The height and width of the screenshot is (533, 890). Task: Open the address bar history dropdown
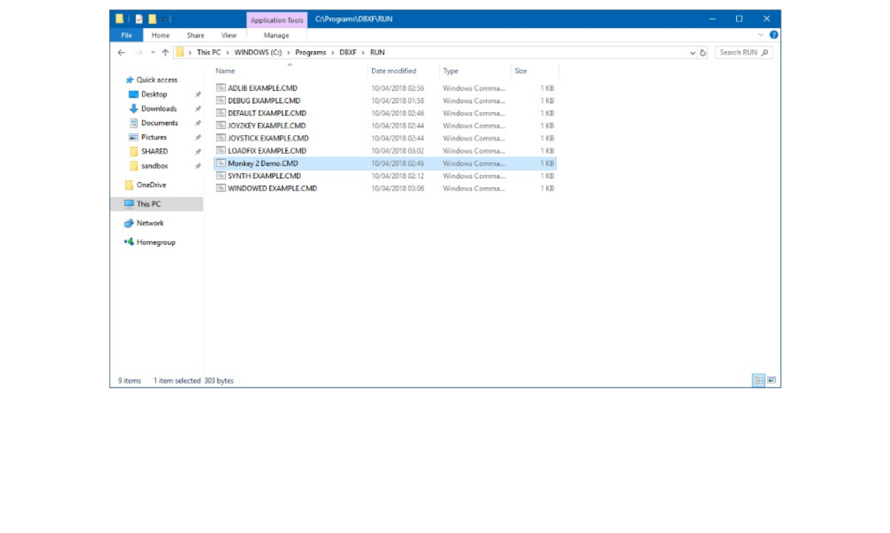[x=693, y=53]
